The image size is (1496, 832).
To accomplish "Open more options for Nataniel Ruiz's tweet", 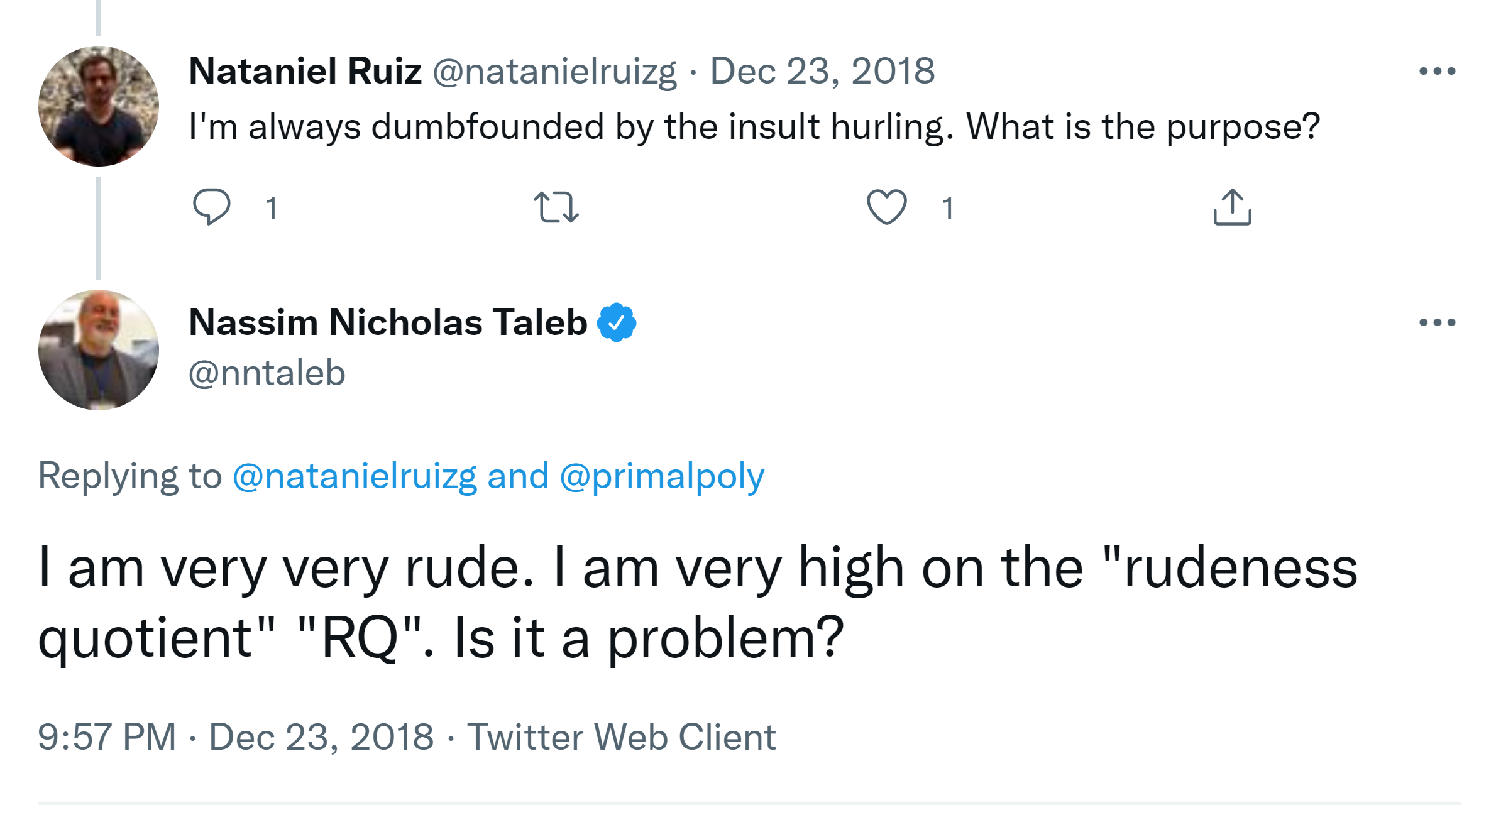I will (1437, 71).
